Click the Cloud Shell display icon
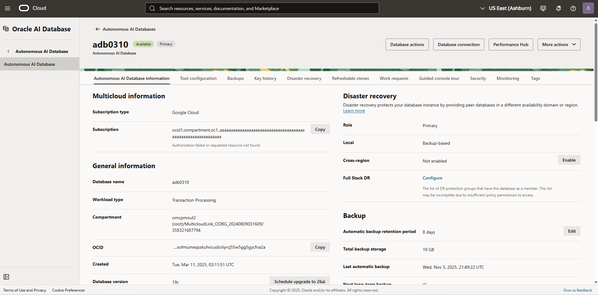The width and height of the screenshot is (598, 295). click(x=543, y=8)
